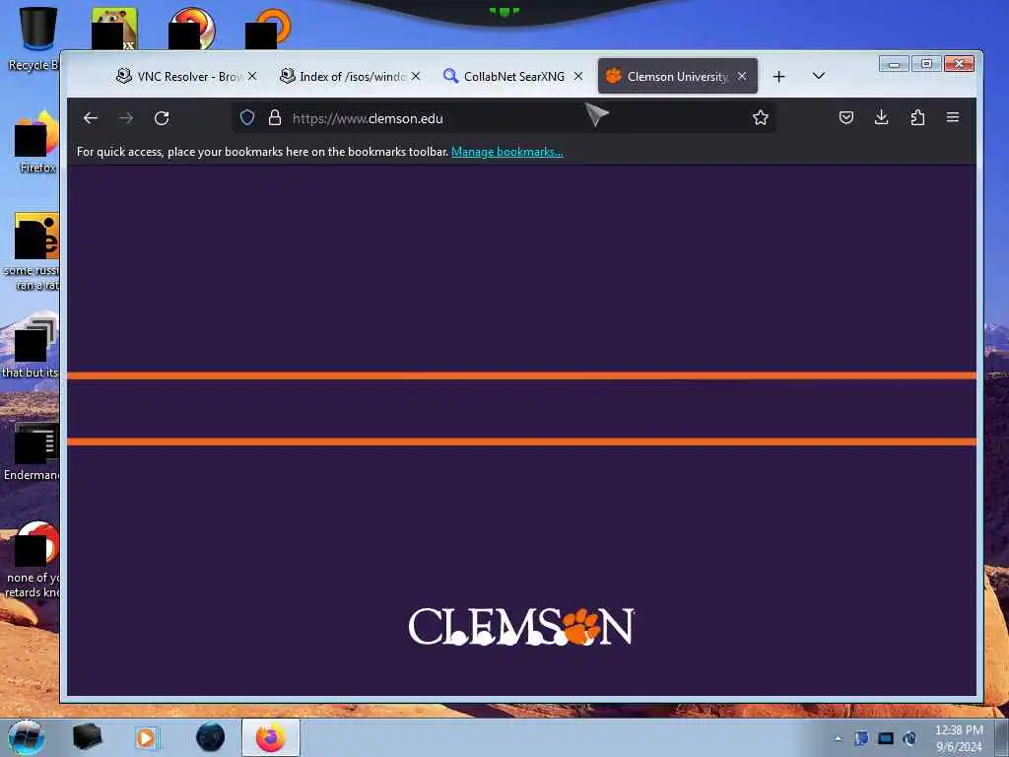Expand the list all tabs chevron
The height and width of the screenshot is (757, 1009).
pyautogui.click(x=819, y=76)
